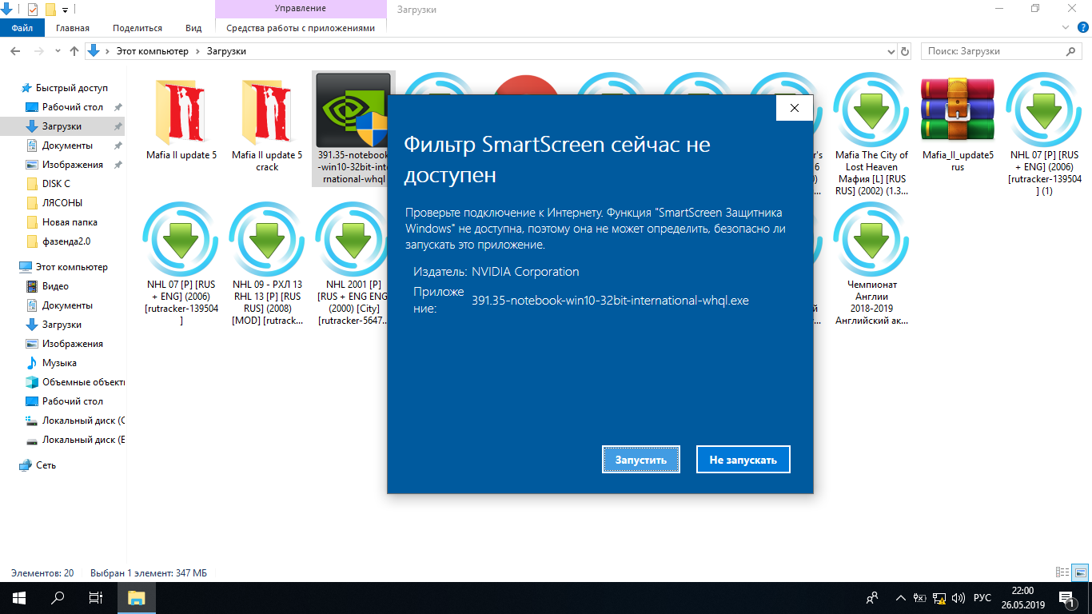Viewport: 1092px width, 614px height.
Task: Open the Action Center notifications icon
Action: (x=1067, y=598)
